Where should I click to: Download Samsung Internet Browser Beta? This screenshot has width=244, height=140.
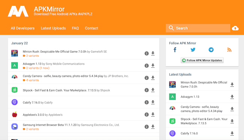point(153,127)
